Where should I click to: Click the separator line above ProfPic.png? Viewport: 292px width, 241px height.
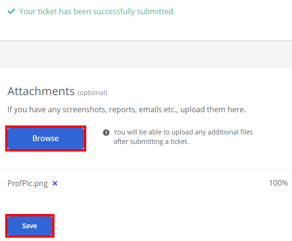click(146, 169)
